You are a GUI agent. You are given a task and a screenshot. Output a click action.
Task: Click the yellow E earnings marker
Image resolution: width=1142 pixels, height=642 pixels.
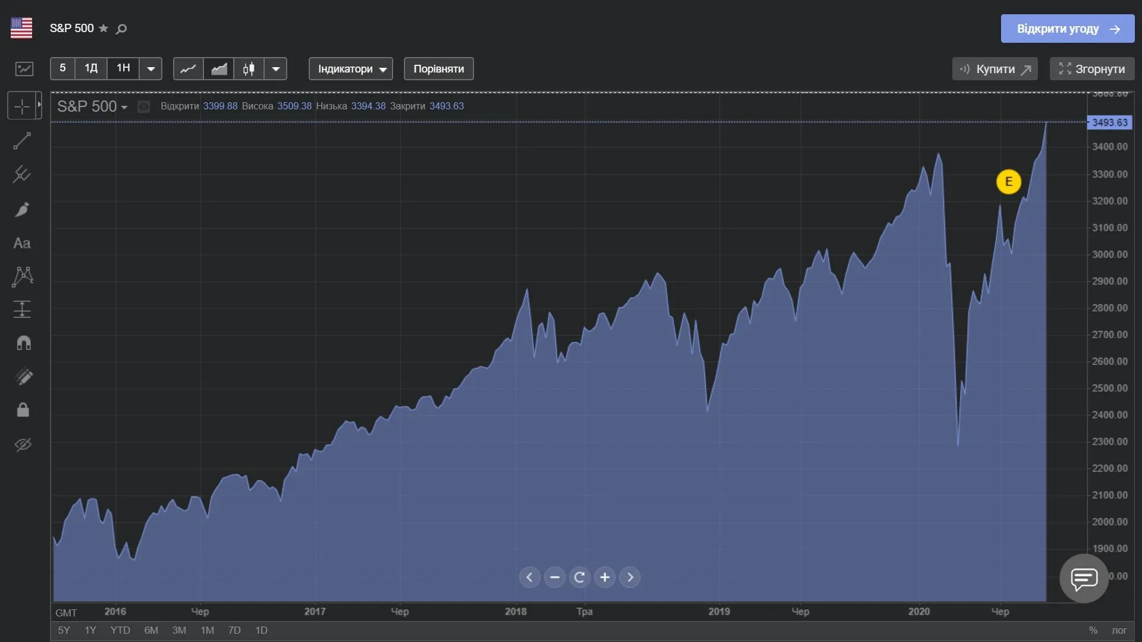click(1009, 182)
